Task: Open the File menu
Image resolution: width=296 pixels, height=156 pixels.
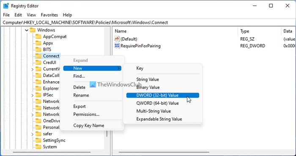Action: [x=6, y=15]
